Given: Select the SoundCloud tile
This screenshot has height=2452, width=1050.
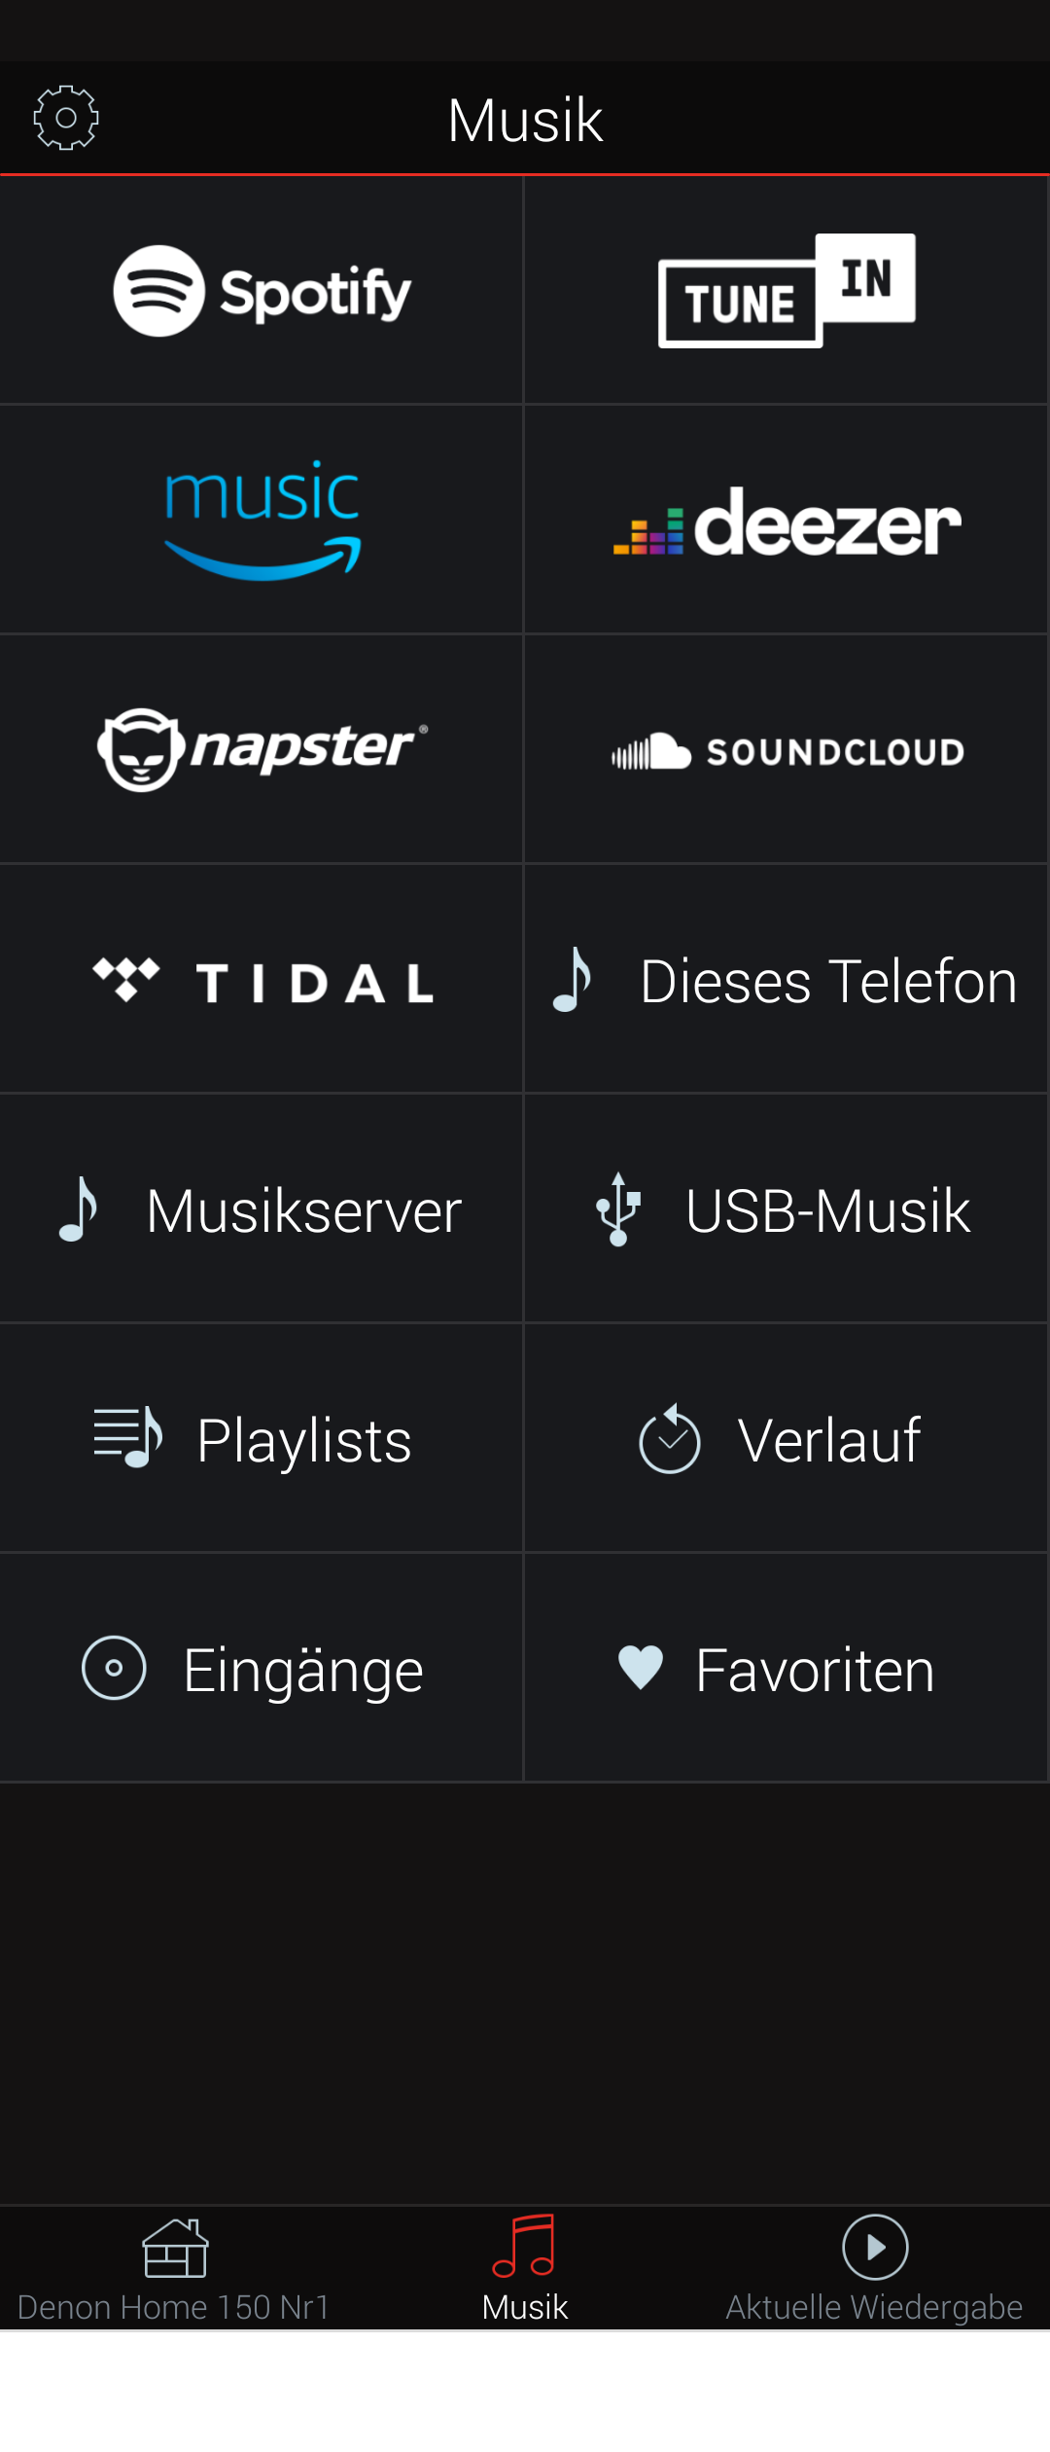Looking at the screenshot, I should [786, 751].
